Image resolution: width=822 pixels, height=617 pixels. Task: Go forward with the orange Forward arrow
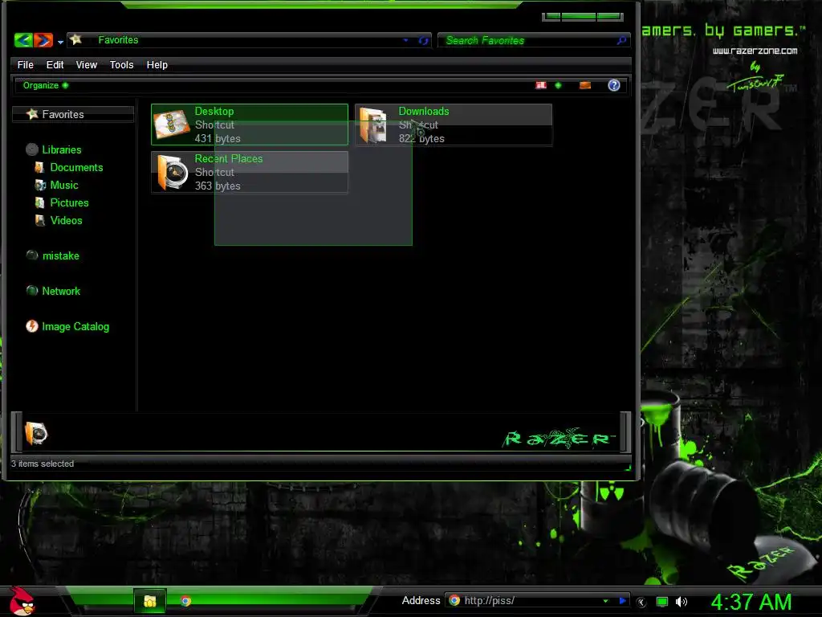pos(43,40)
